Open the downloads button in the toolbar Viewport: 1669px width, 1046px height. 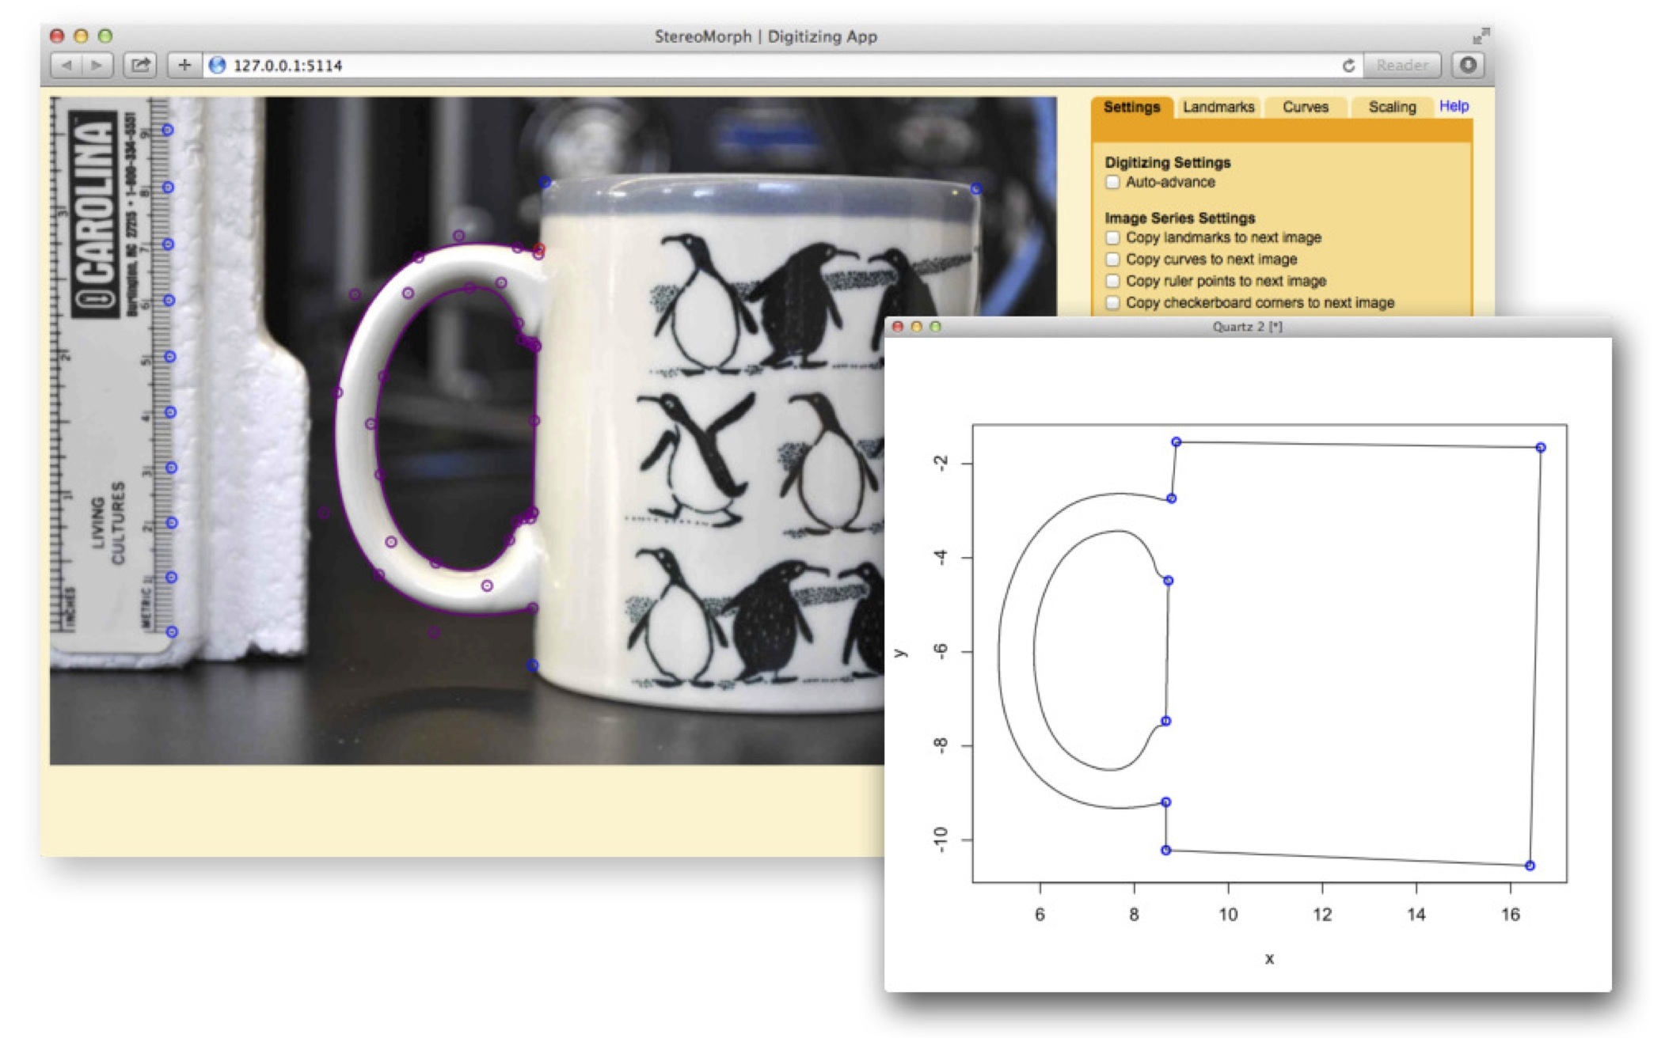click(1467, 66)
